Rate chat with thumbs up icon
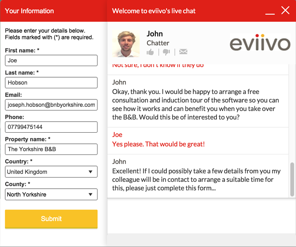The width and height of the screenshot is (296, 247). pyautogui.click(x=150, y=52)
